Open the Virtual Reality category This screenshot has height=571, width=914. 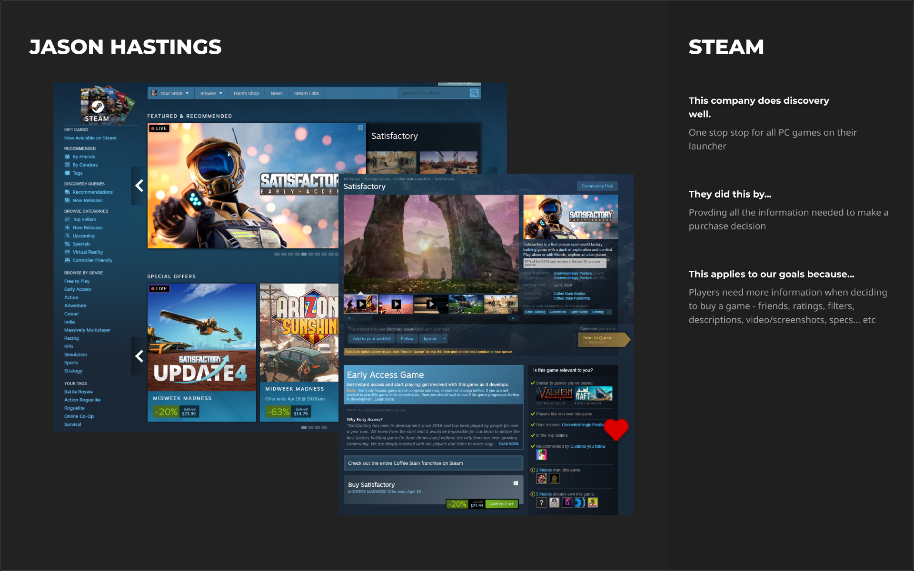88,252
